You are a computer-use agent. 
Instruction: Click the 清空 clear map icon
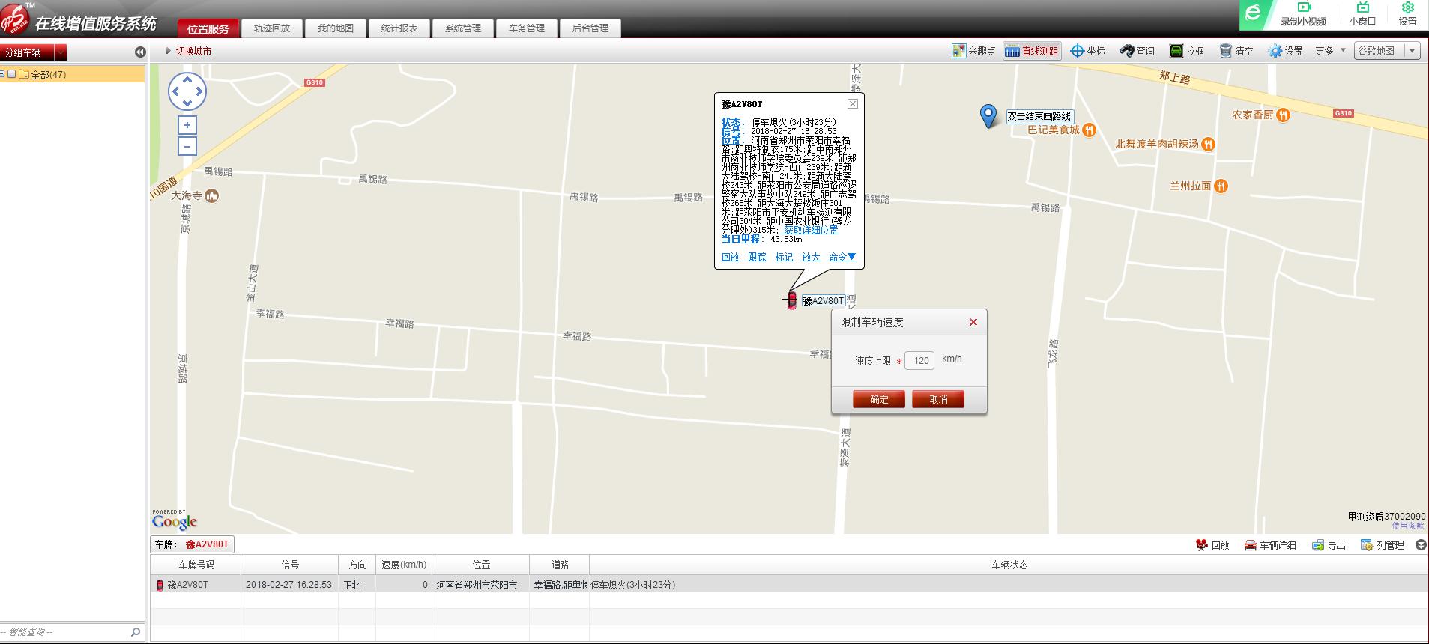pyautogui.click(x=1226, y=51)
